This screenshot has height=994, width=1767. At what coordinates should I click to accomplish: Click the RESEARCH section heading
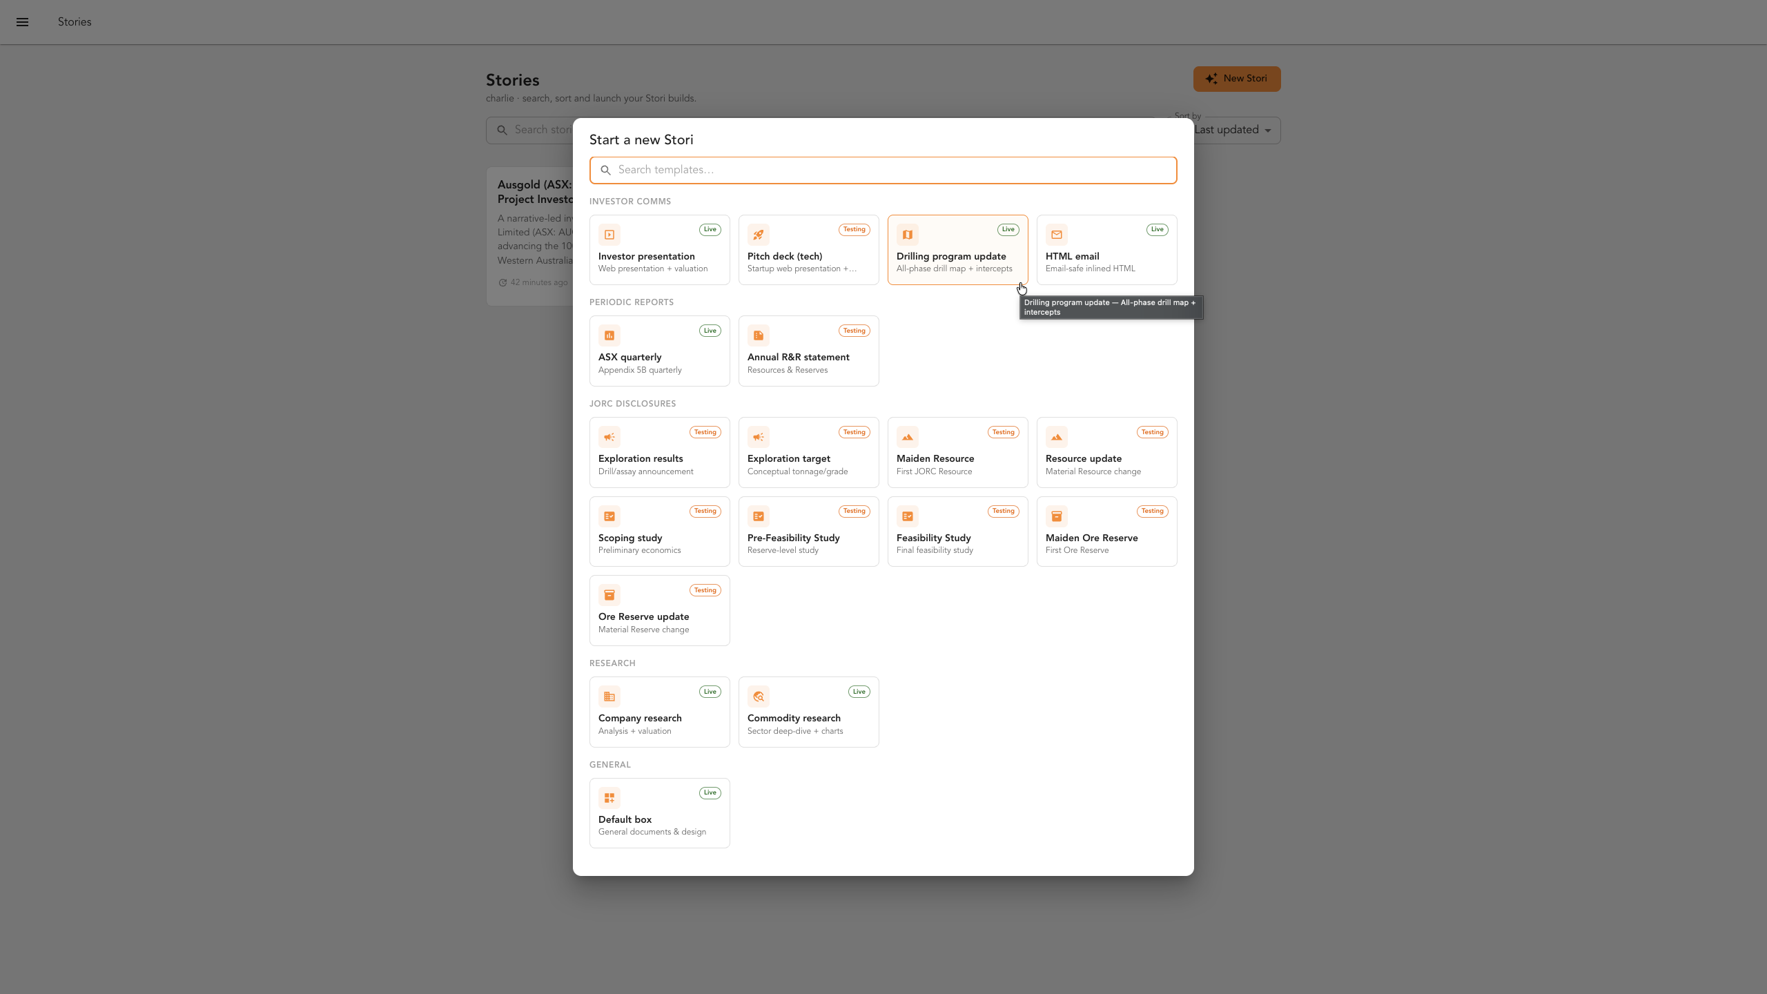(612, 663)
